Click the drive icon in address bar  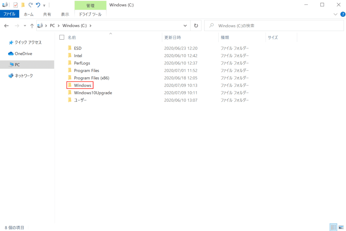pyautogui.click(x=40, y=25)
